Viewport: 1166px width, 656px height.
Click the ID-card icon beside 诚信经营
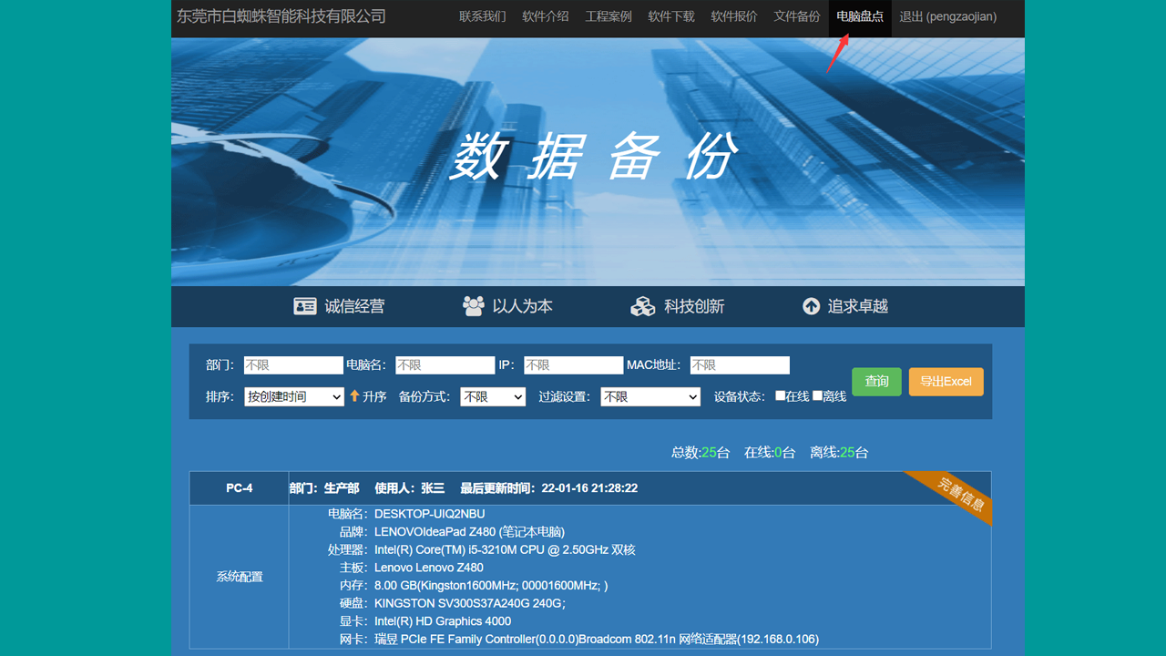[x=304, y=306]
